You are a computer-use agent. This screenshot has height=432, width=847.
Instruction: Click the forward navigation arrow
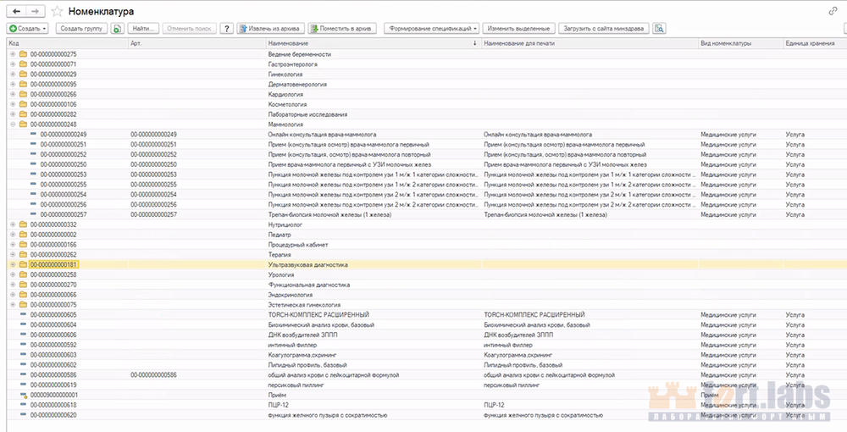(36, 10)
